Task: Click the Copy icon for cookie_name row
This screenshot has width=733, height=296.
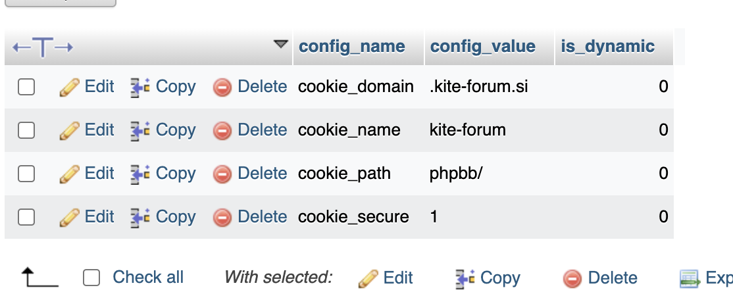Action: click(139, 130)
